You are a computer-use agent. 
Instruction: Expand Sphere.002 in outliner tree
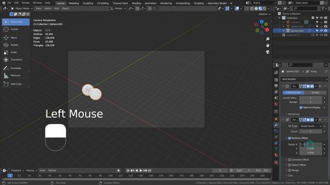pos(284,31)
